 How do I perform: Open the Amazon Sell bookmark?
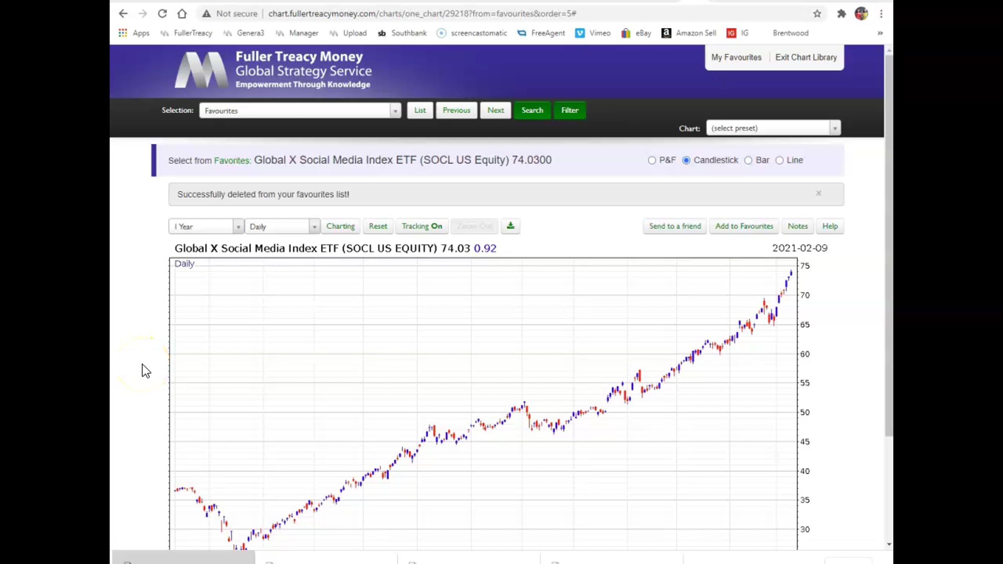(x=689, y=33)
